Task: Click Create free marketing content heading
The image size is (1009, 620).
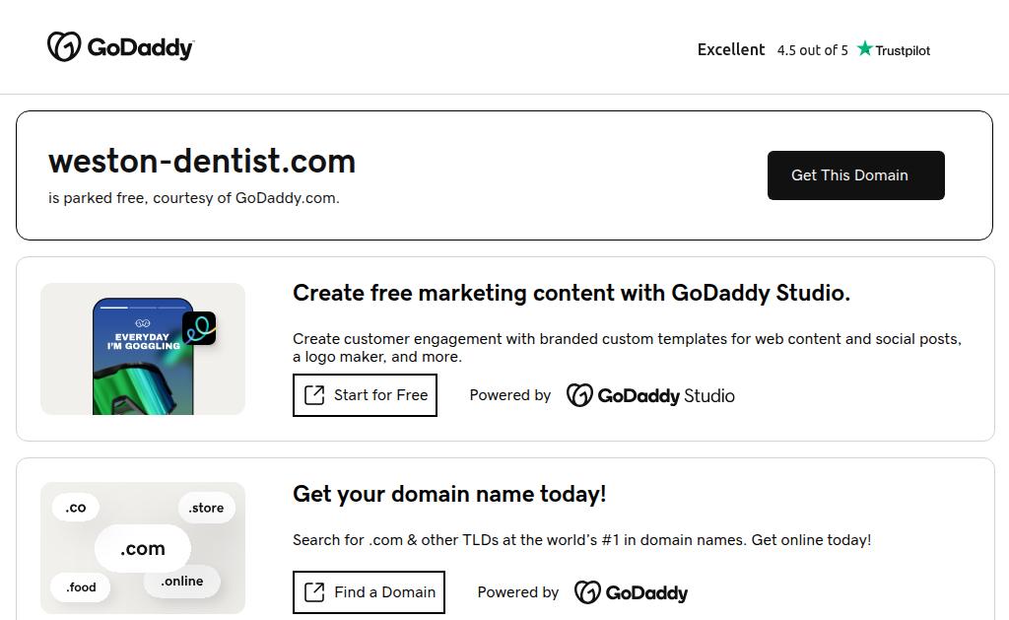Action: coord(572,293)
